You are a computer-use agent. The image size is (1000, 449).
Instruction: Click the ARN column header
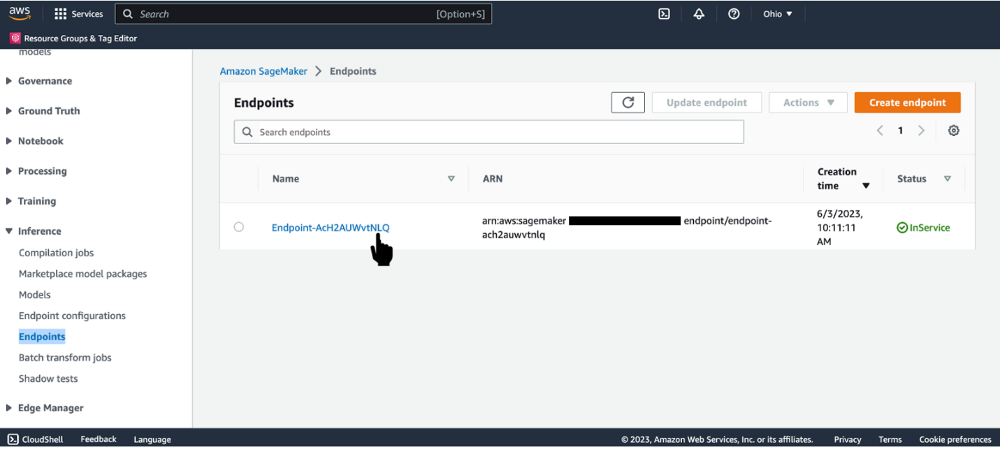click(x=493, y=179)
